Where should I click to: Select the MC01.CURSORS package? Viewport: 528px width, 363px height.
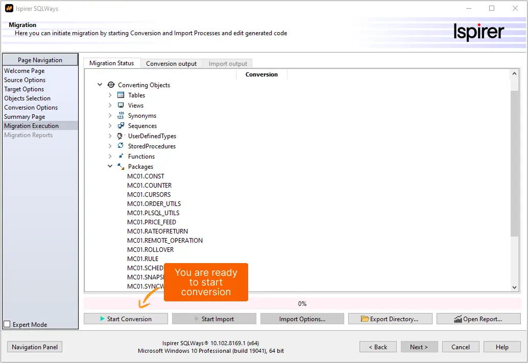point(149,195)
